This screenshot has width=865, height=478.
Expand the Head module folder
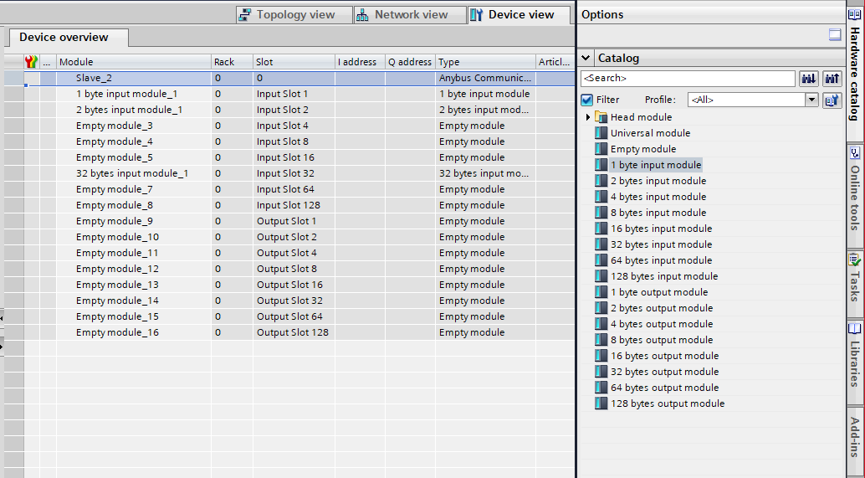pos(588,117)
